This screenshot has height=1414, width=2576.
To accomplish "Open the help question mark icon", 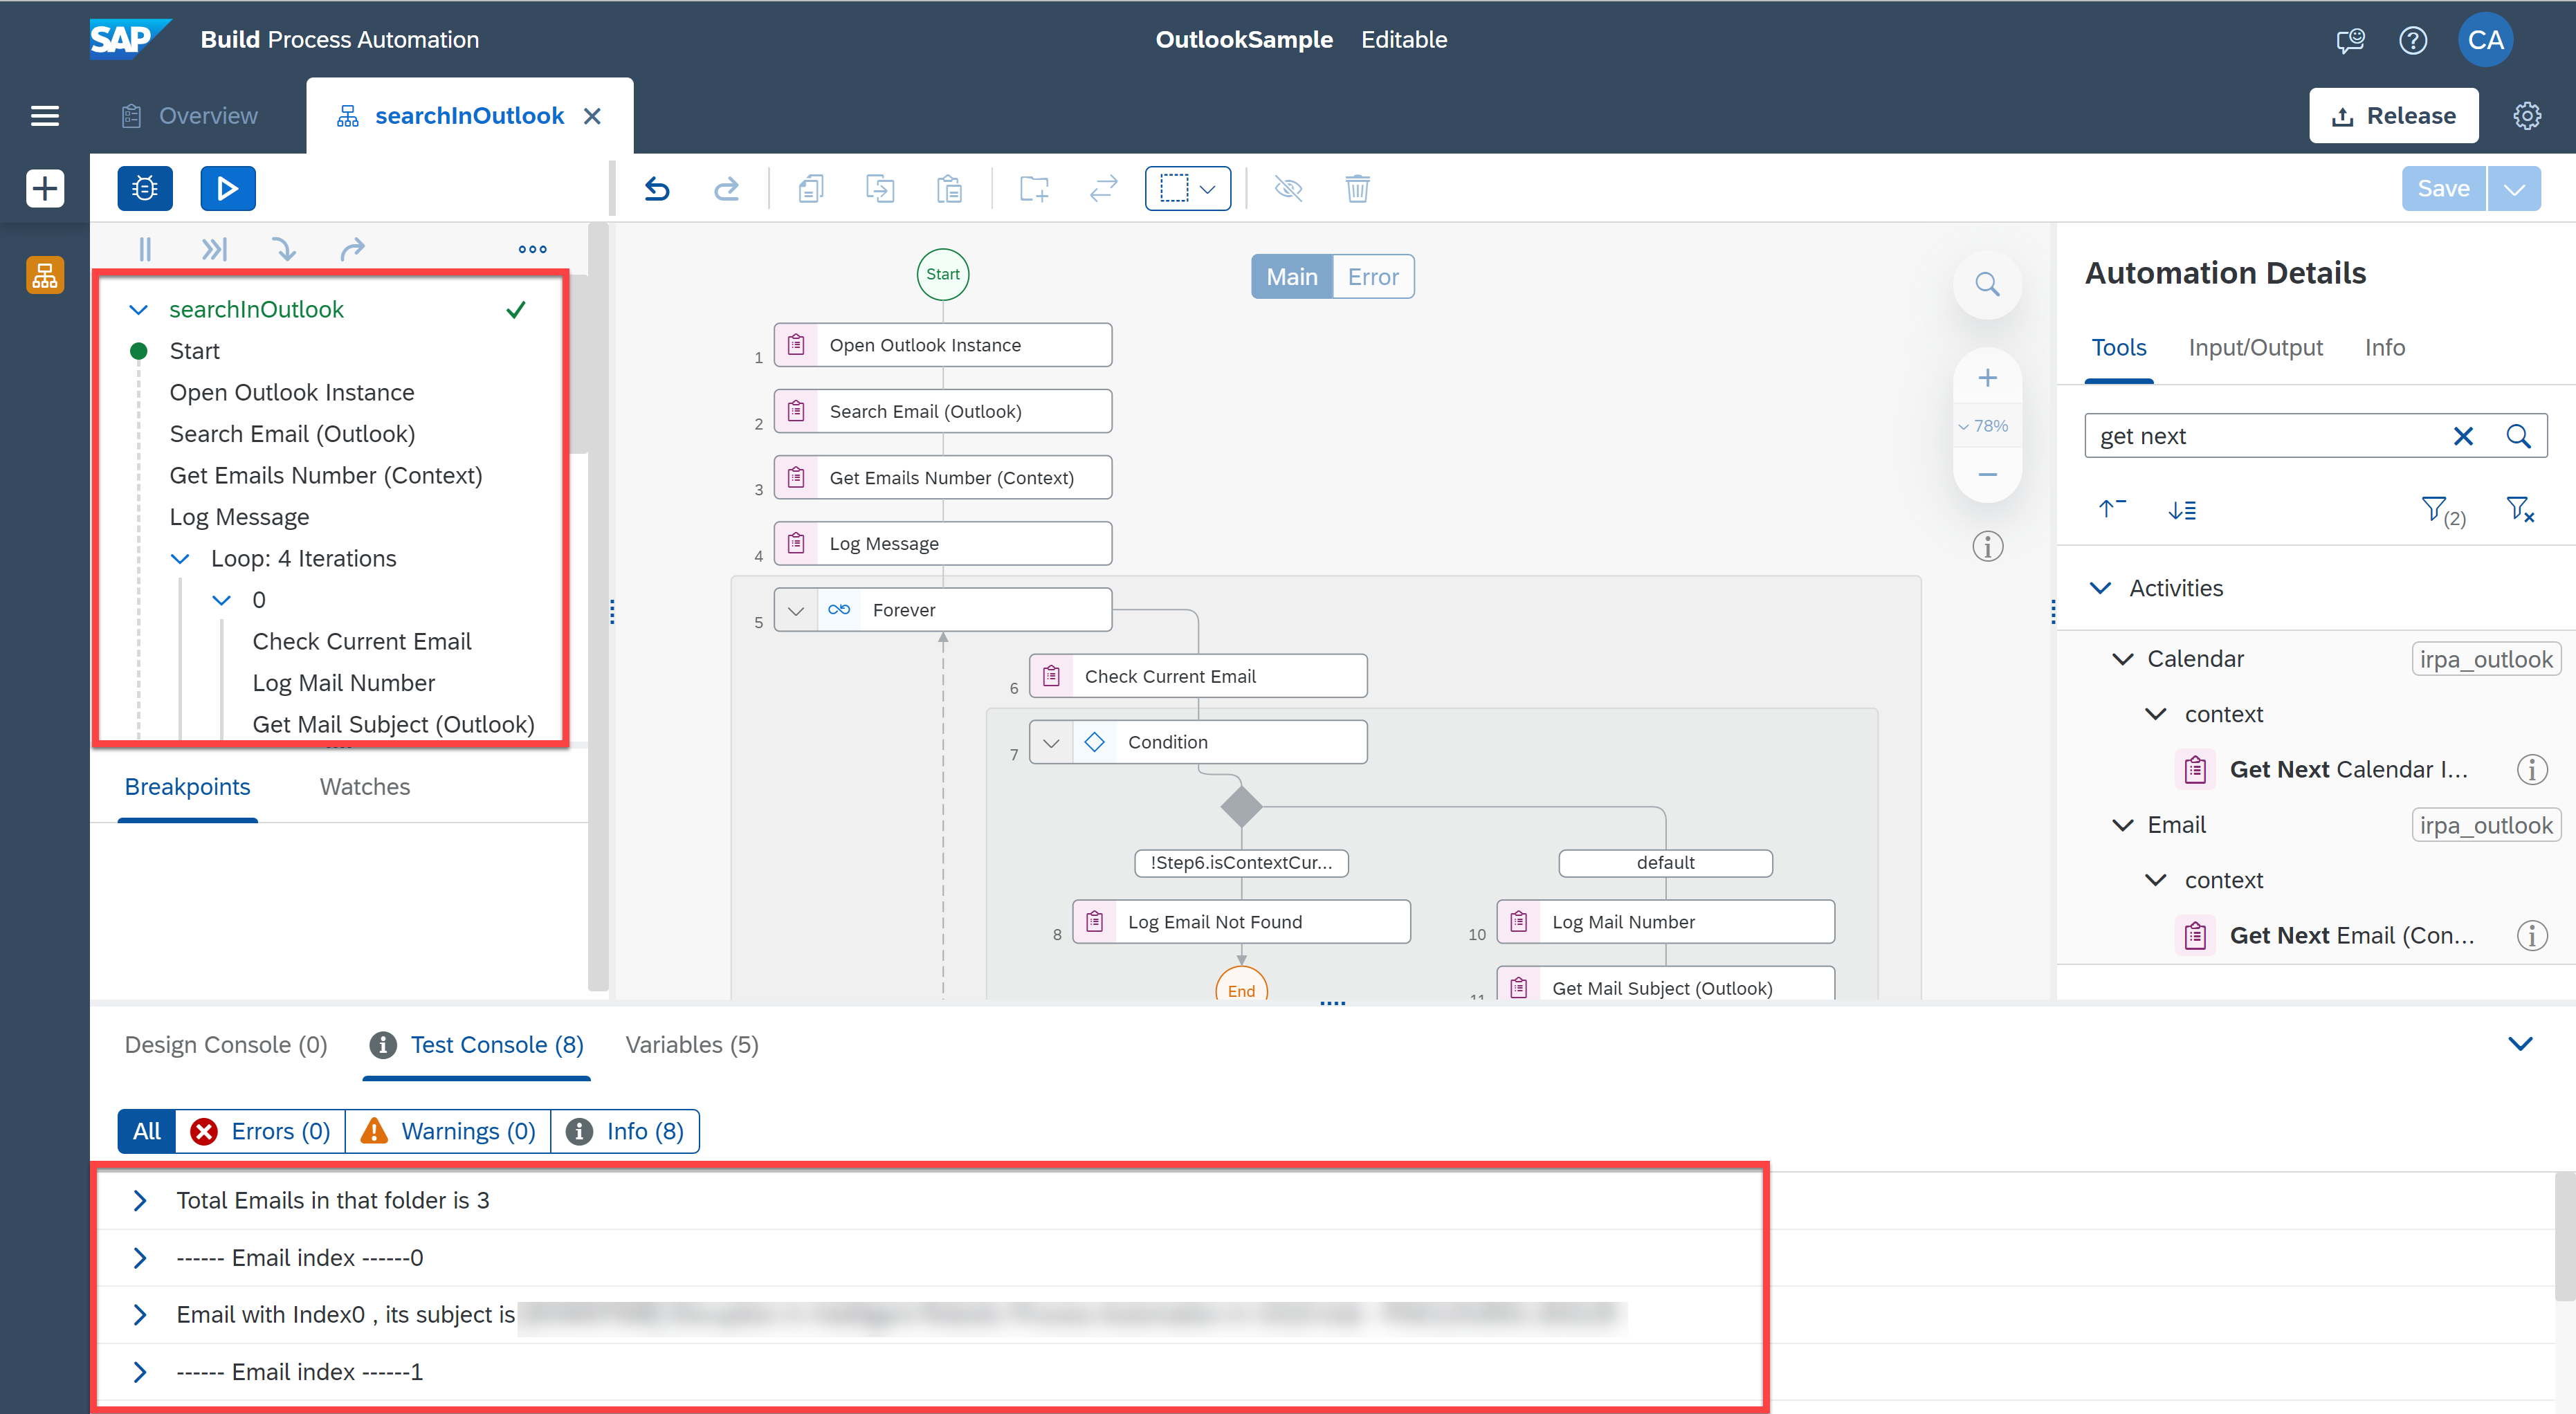I will coord(2413,40).
